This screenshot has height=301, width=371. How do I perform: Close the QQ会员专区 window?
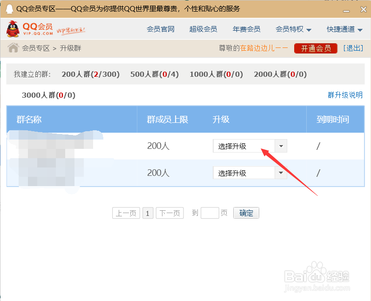tap(364, 9)
